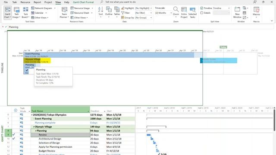Image resolution: width=276 pixels, height=155 pixels.
Task: Click the Hide window icon
Action: point(245,18)
